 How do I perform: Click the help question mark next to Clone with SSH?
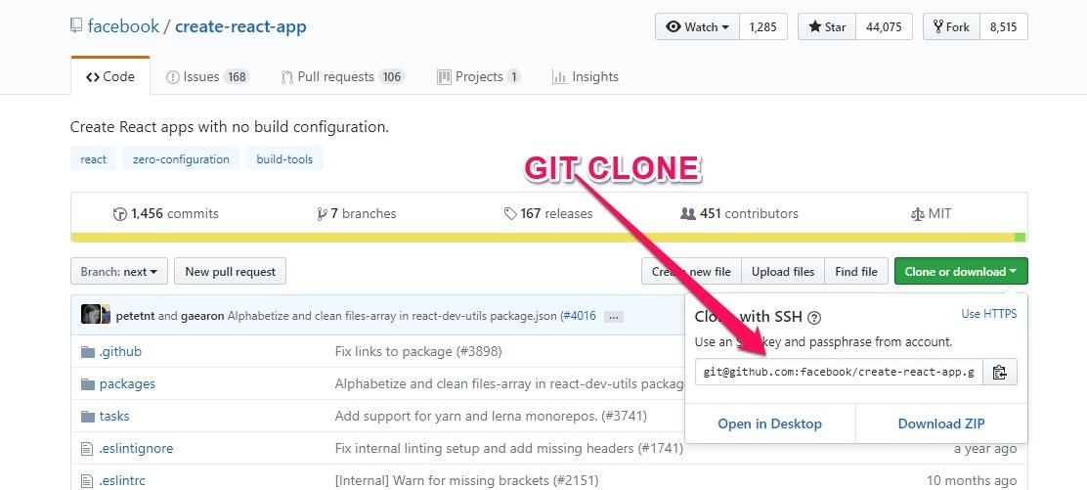[814, 318]
